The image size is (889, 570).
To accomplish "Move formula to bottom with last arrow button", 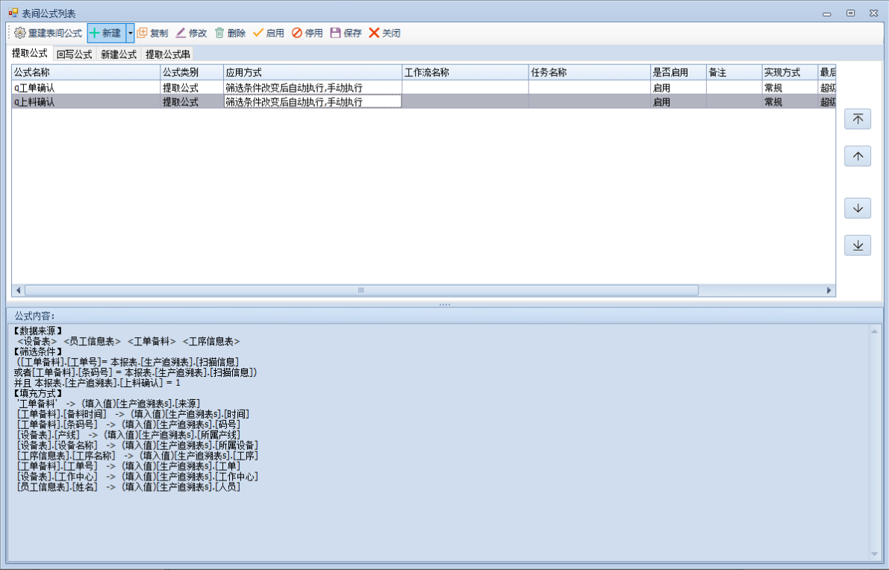I will coord(858,245).
